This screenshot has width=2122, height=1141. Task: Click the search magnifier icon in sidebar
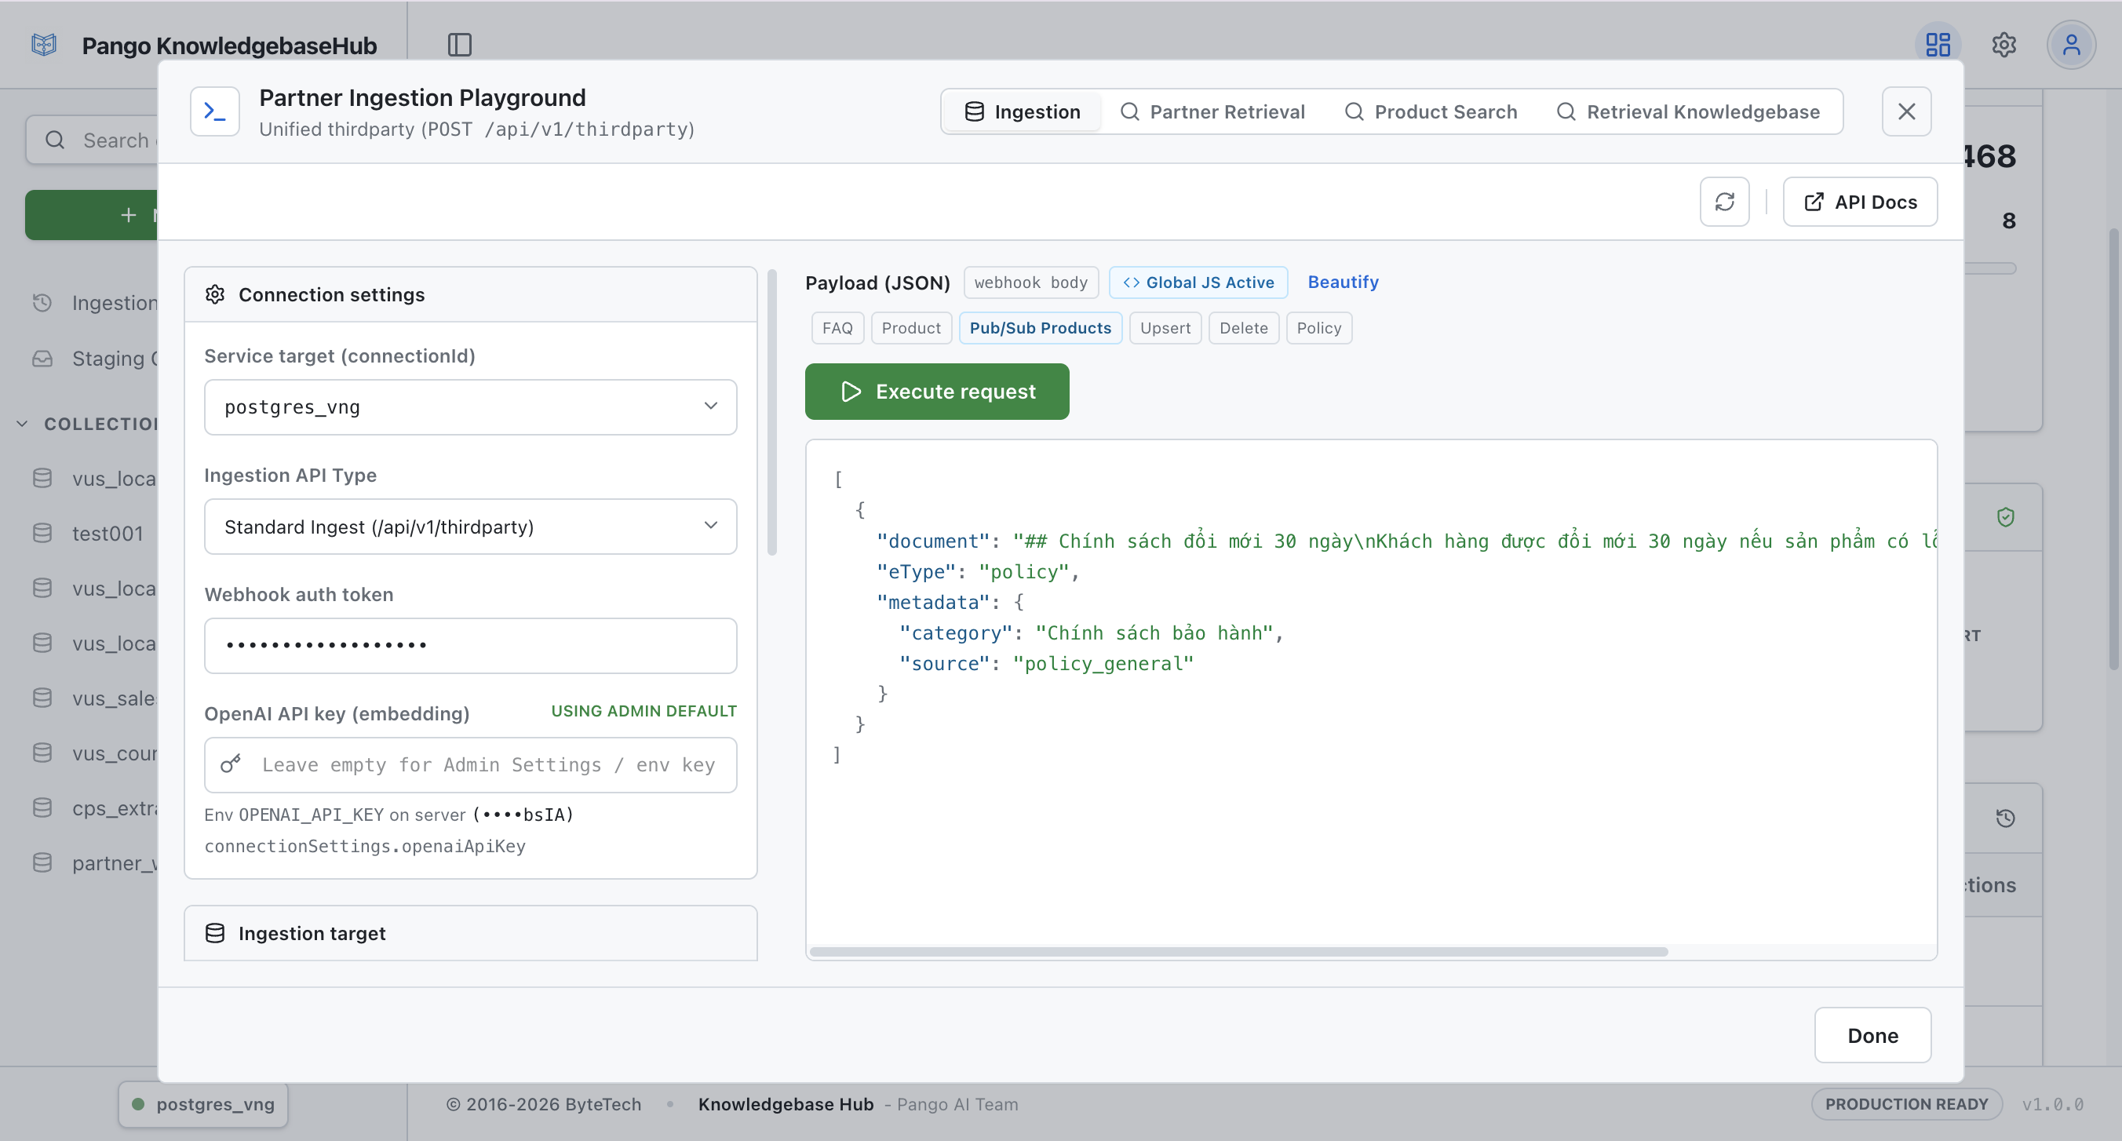(55, 140)
